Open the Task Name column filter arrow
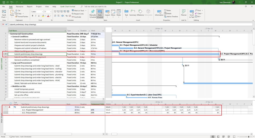Screen dimensions: 255x138 click(65, 31)
